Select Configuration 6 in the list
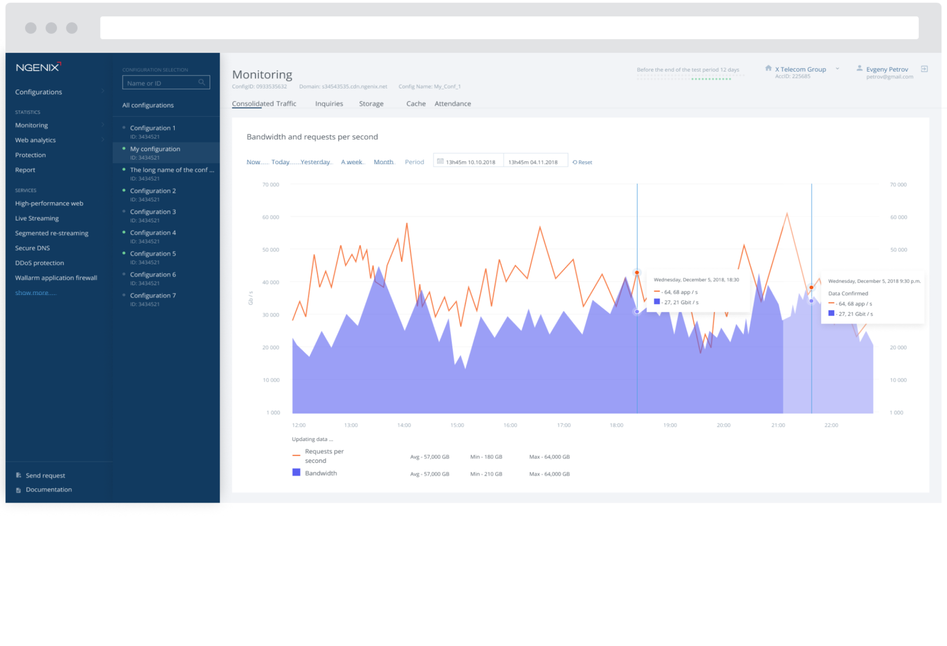 [x=166, y=278]
